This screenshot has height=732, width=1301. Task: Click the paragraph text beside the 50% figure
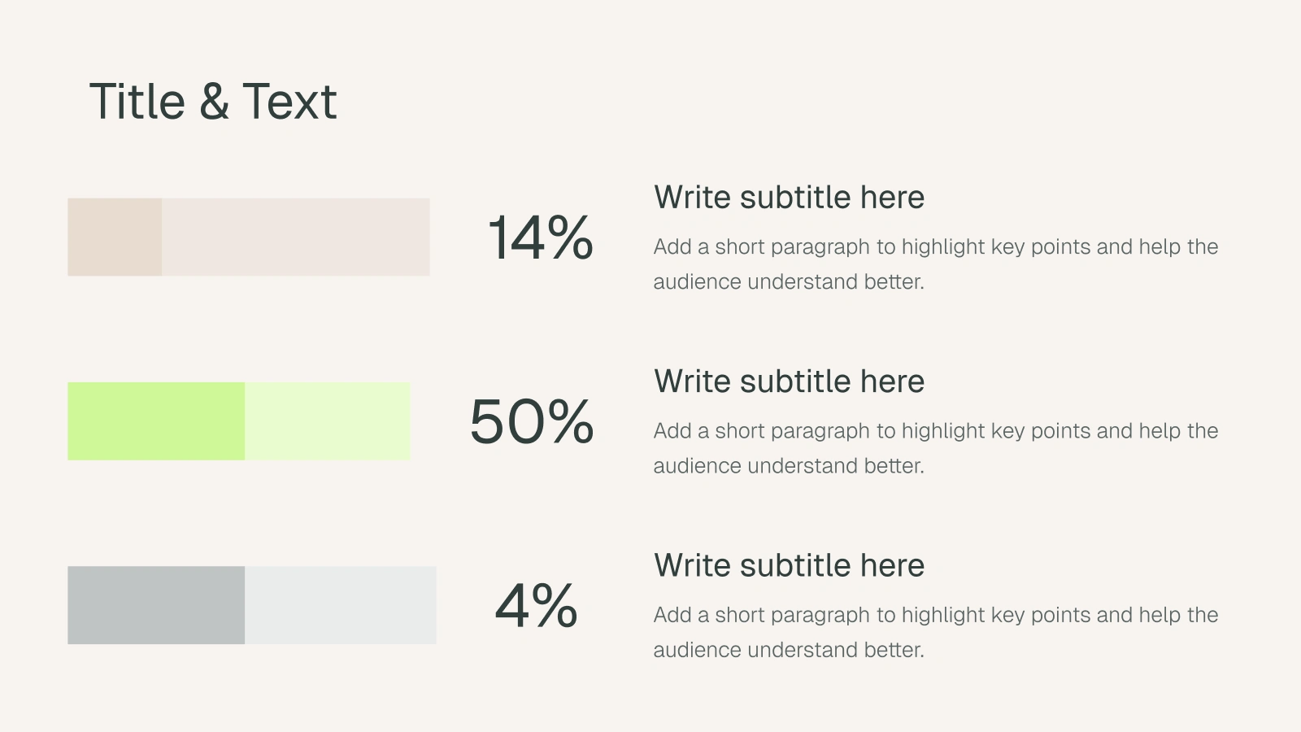(x=935, y=447)
